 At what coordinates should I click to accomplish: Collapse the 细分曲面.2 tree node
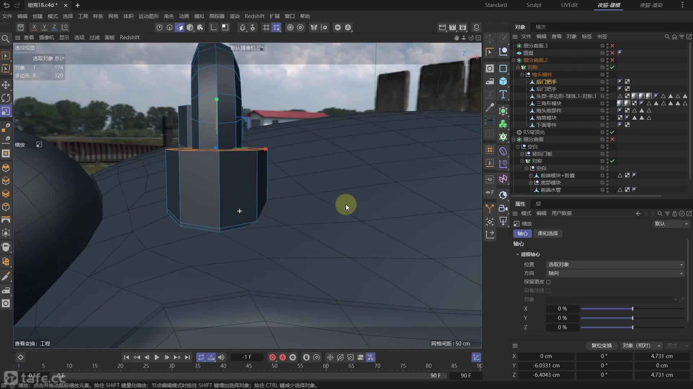pos(514,60)
